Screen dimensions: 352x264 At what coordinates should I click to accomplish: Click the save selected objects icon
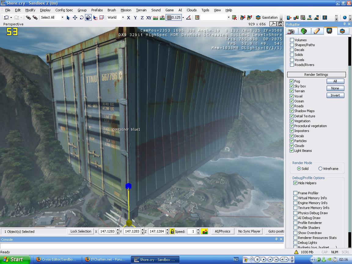tap(242, 17)
